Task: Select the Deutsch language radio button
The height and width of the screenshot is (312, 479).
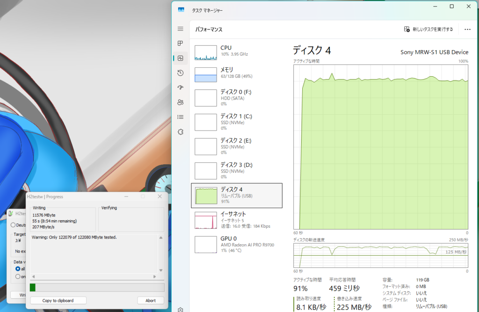Action: coord(13,225)
